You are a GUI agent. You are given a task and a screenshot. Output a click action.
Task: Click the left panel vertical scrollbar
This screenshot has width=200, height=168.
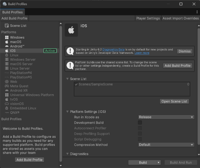(61, 94)
